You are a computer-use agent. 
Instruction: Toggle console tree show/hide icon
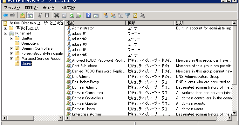coord(30,15)
